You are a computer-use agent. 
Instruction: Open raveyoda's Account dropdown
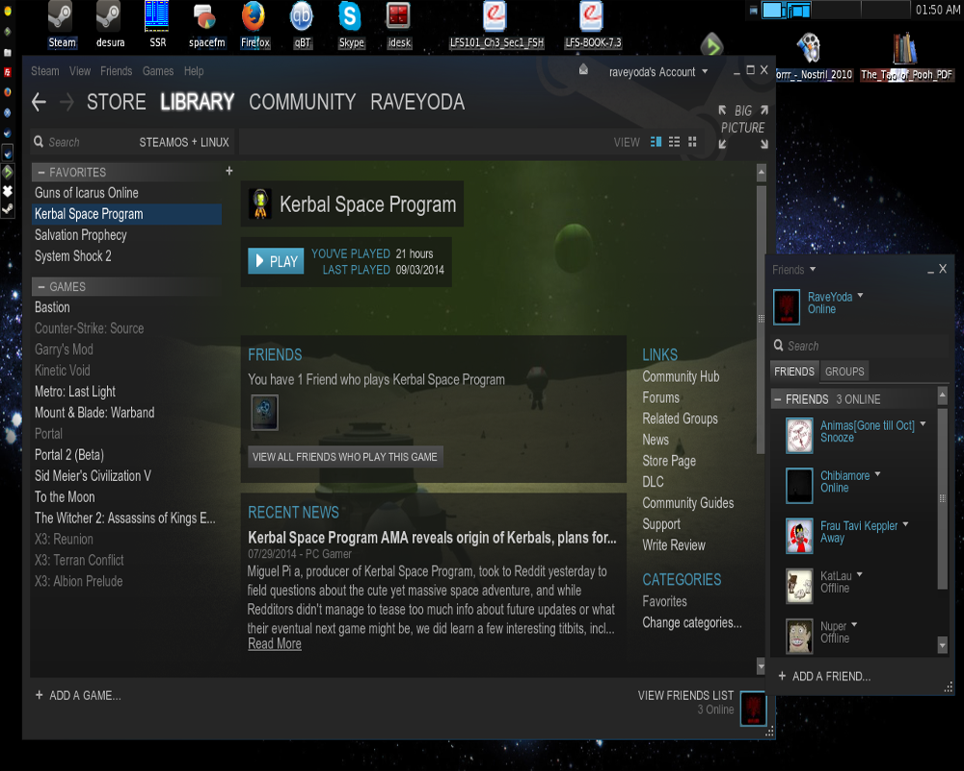[658, 72]
